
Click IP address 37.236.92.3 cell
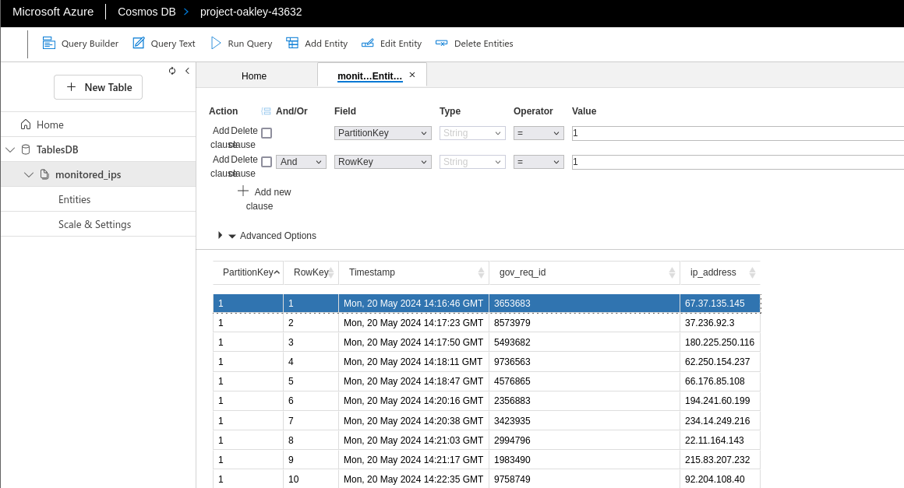[x=720, y=323]
